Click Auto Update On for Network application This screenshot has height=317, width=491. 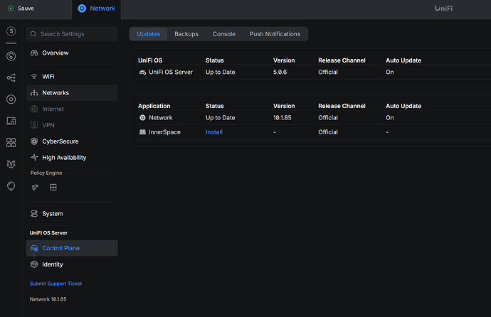click(390, 118)
